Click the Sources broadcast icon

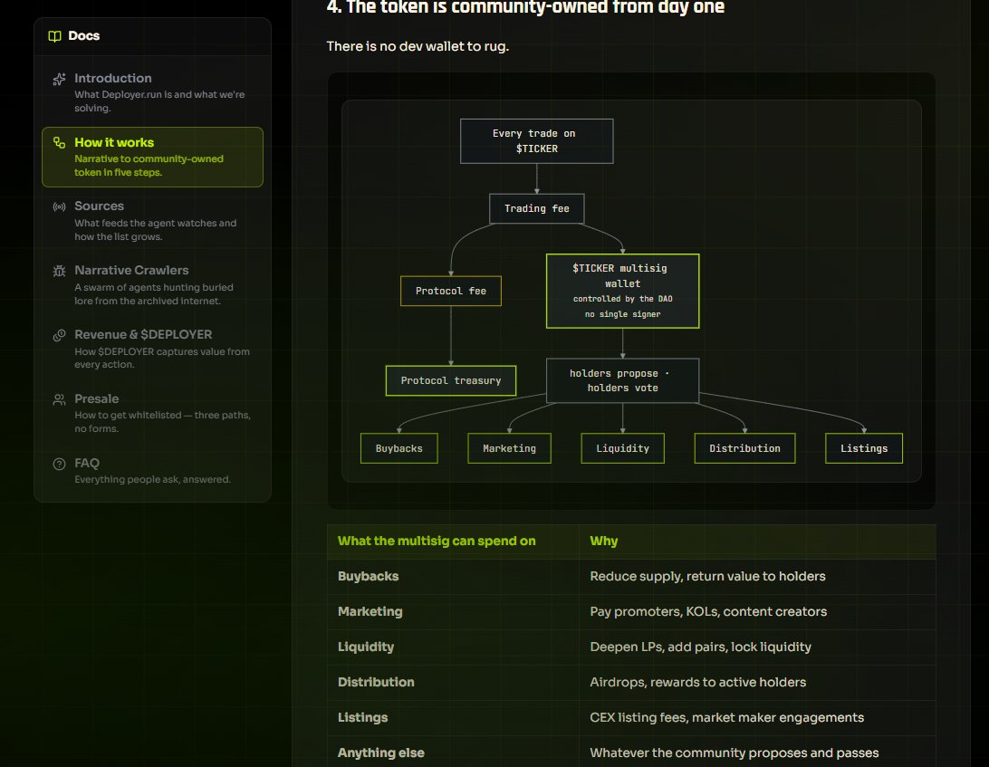59,206
